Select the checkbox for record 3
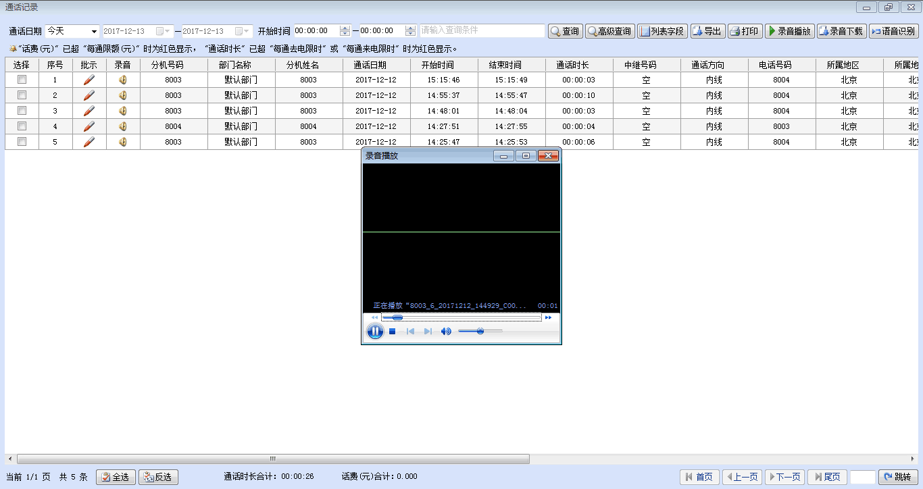The image size is (923, 489). tap(22, 111)
